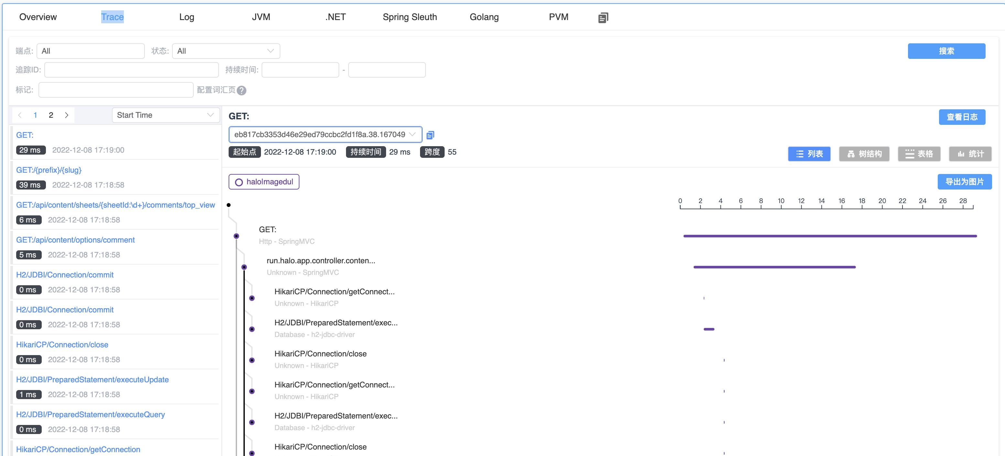
Task: Click the help icon beside 配置词汇页
Action: [242, 91]
